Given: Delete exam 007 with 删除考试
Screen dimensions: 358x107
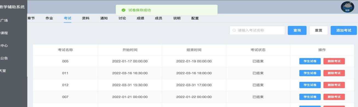Looking at the screenshot, I should [x=334, y=97].
